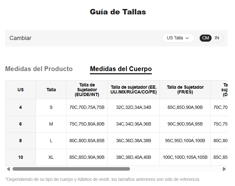Click the horizontal scrollbar thumb

pos(71,169)
